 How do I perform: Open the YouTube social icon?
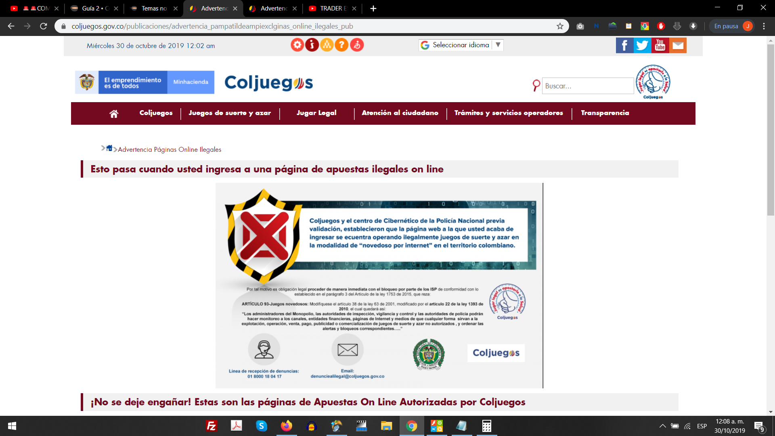[660, 46]
